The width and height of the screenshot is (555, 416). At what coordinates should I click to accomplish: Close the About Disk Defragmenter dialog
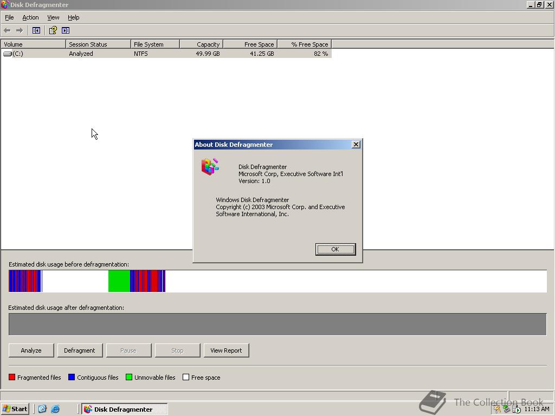point(356,144)
